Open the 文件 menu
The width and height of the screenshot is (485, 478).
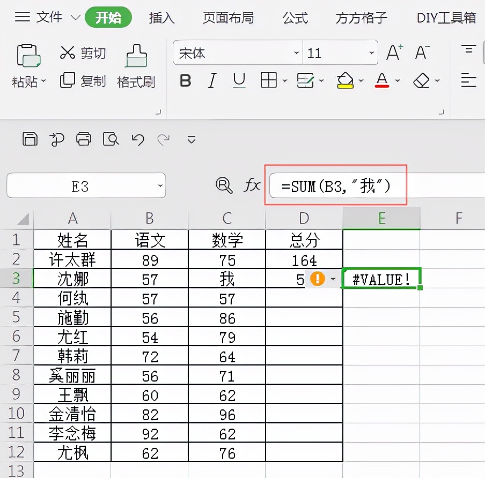[x=49, y=17]
